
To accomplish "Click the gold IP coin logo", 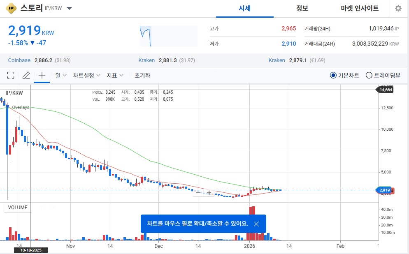I will [12, 8].
